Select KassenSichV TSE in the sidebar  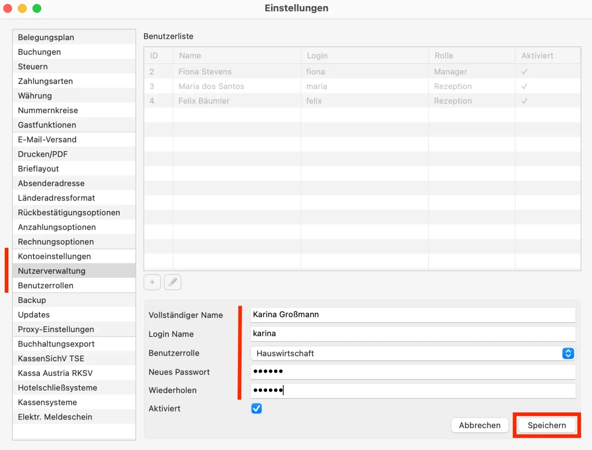[74, 358]
